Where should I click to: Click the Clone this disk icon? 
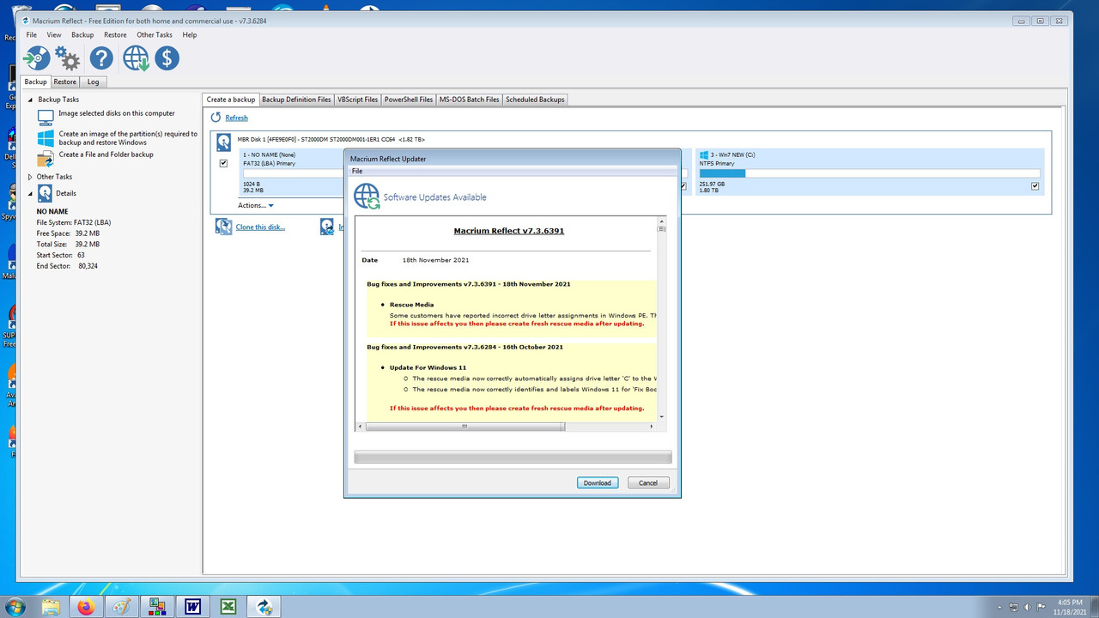point(223,227)
